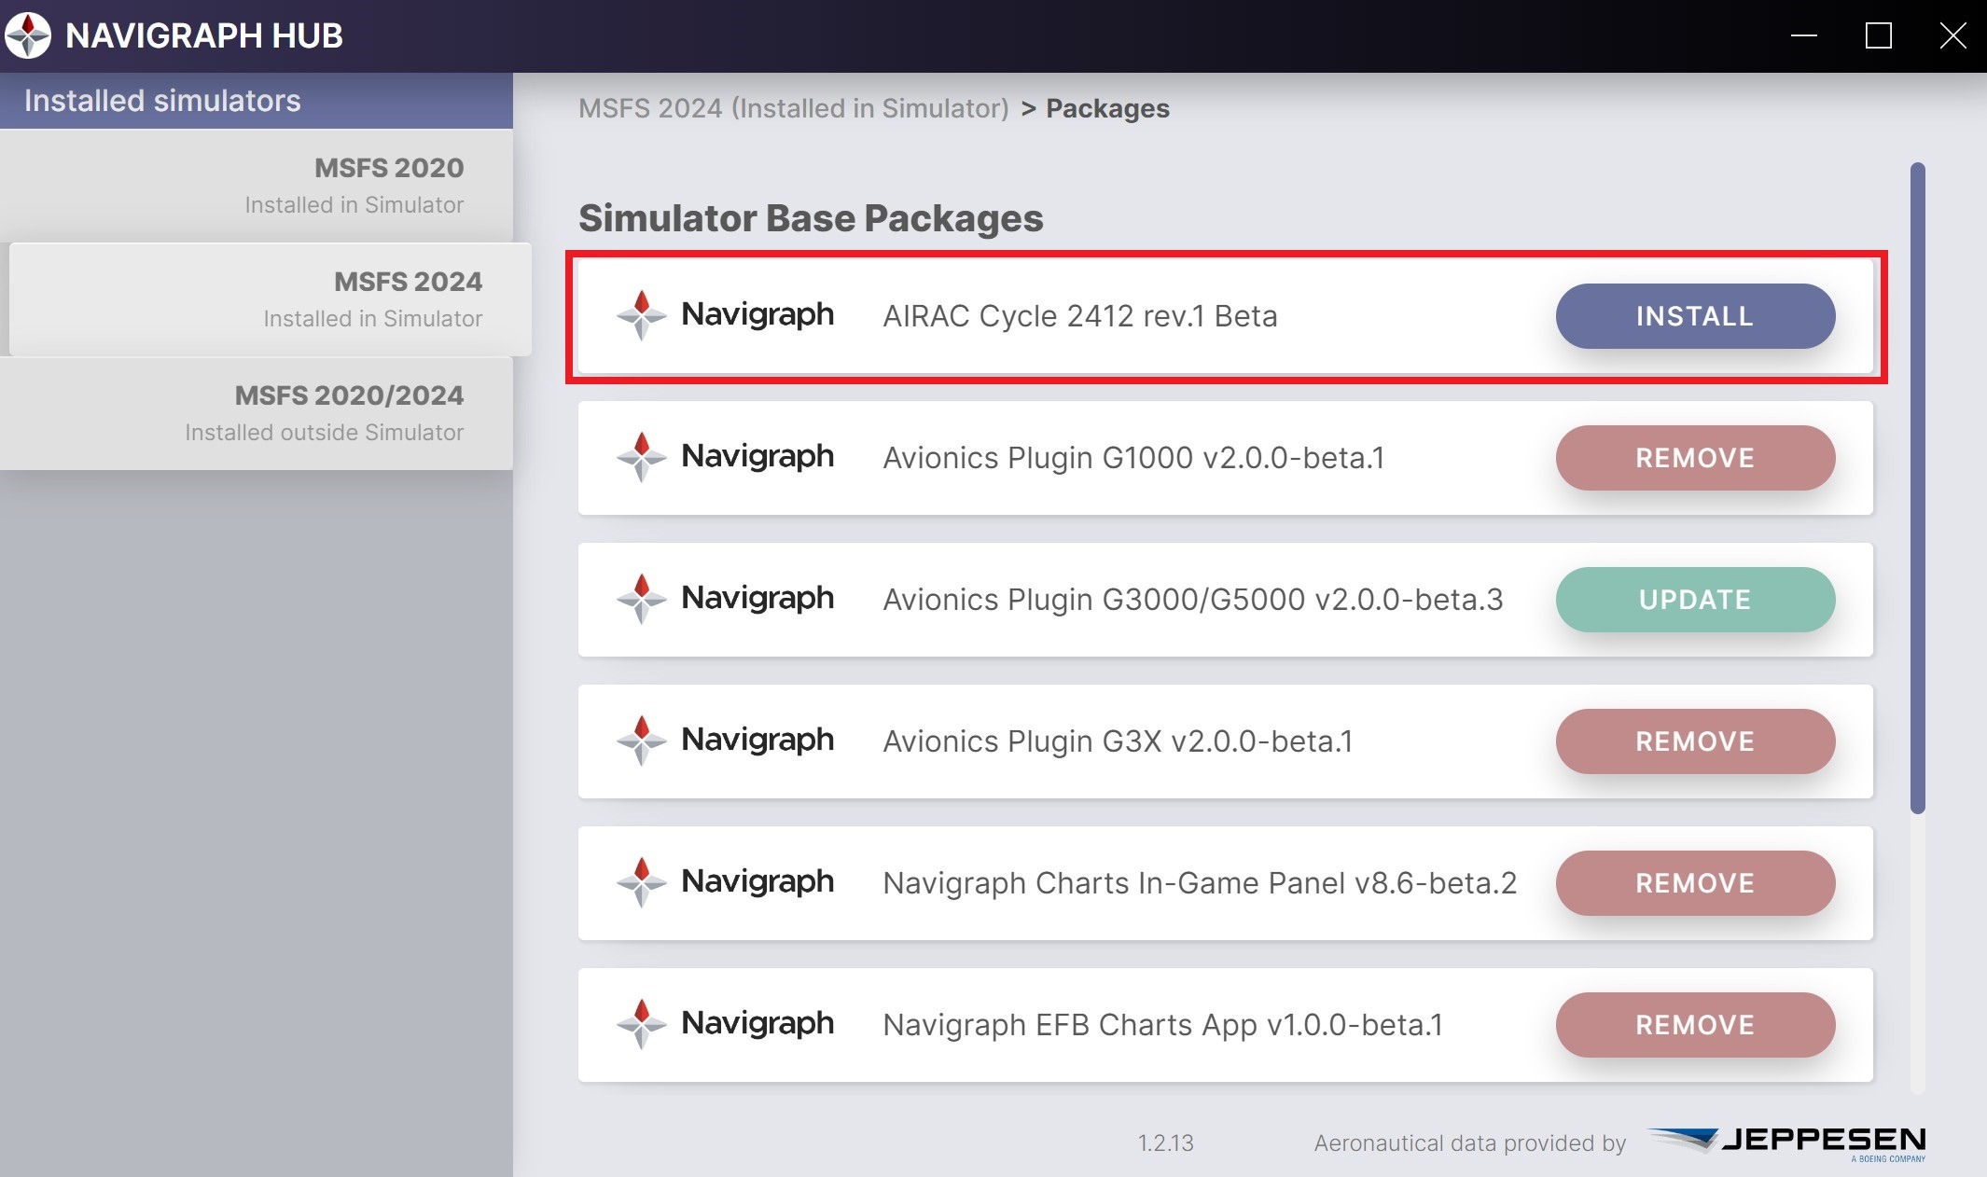Close the Navigraph Hub window

pyautogui.click(x=1952, y=35)
